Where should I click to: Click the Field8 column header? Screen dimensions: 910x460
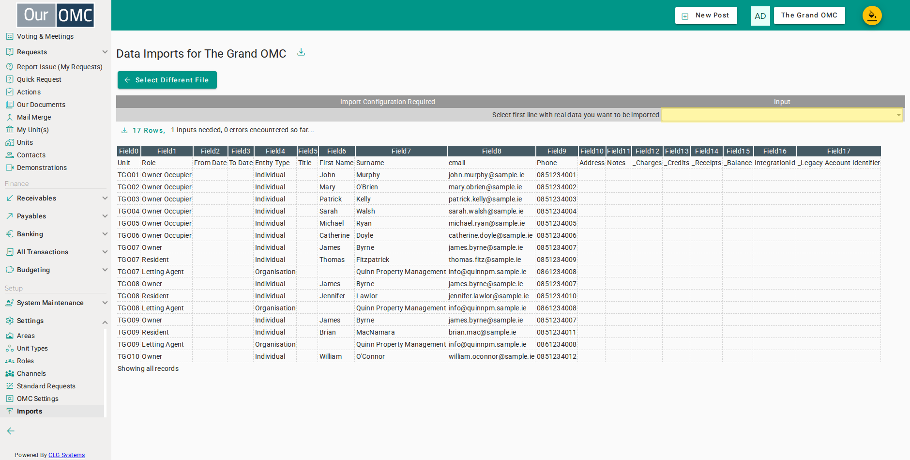point(492,151)
